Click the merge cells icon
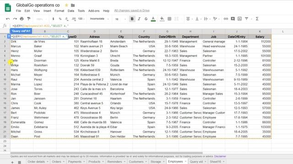 [x=176, y=19]
